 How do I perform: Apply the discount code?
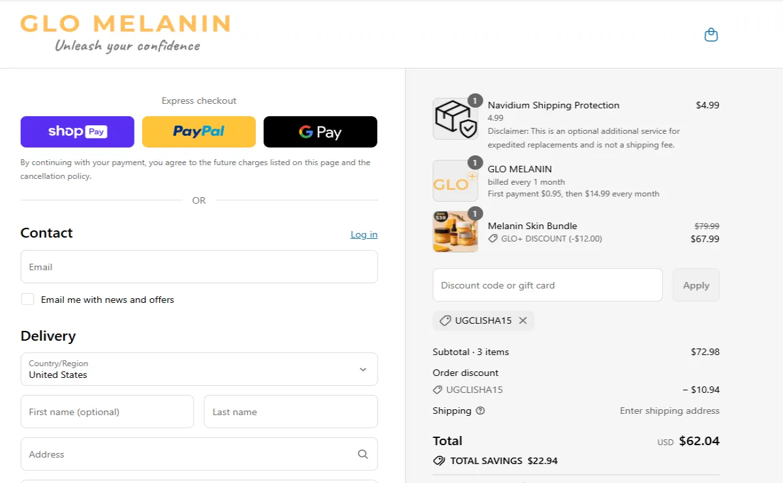click(696, 285)
